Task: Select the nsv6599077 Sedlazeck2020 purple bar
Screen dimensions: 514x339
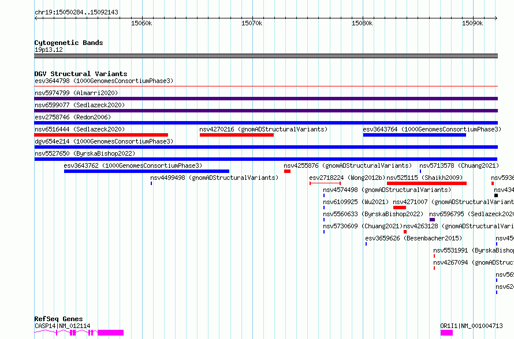Action: pyautogui.click(x=266, y=111)
